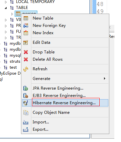Click the red X beside Drop Table
The width and height of the screenshot is (121, 142).
pyautogui.click(x=26, y=52)
